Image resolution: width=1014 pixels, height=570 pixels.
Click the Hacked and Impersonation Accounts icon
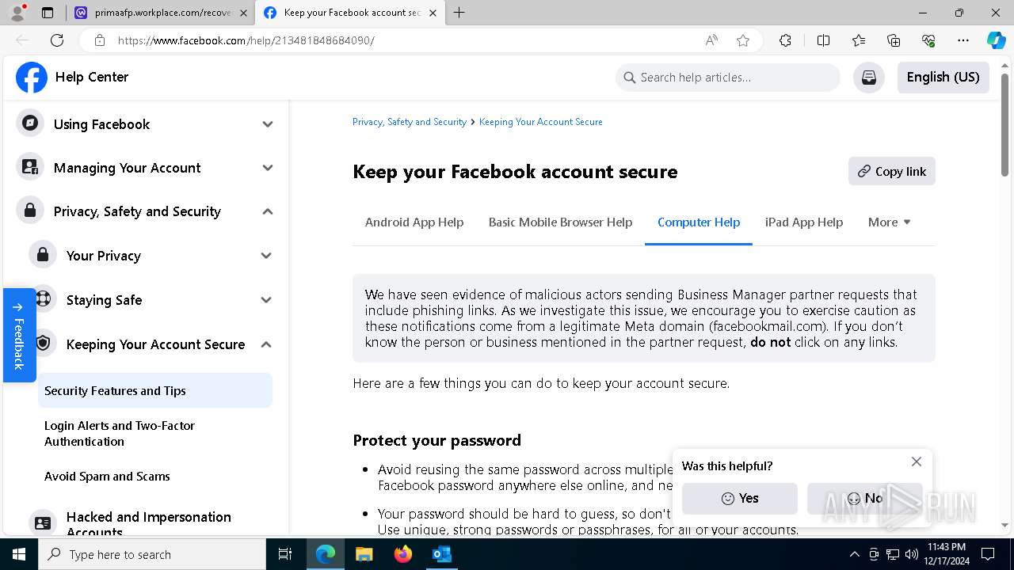pyautogui.click(x=43, y=523)
